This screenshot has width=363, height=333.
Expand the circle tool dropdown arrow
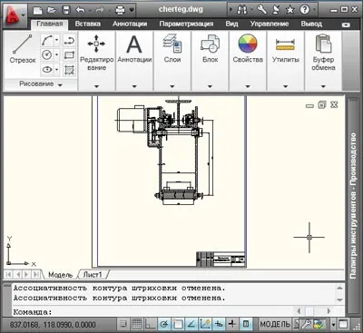click(56, 54)
